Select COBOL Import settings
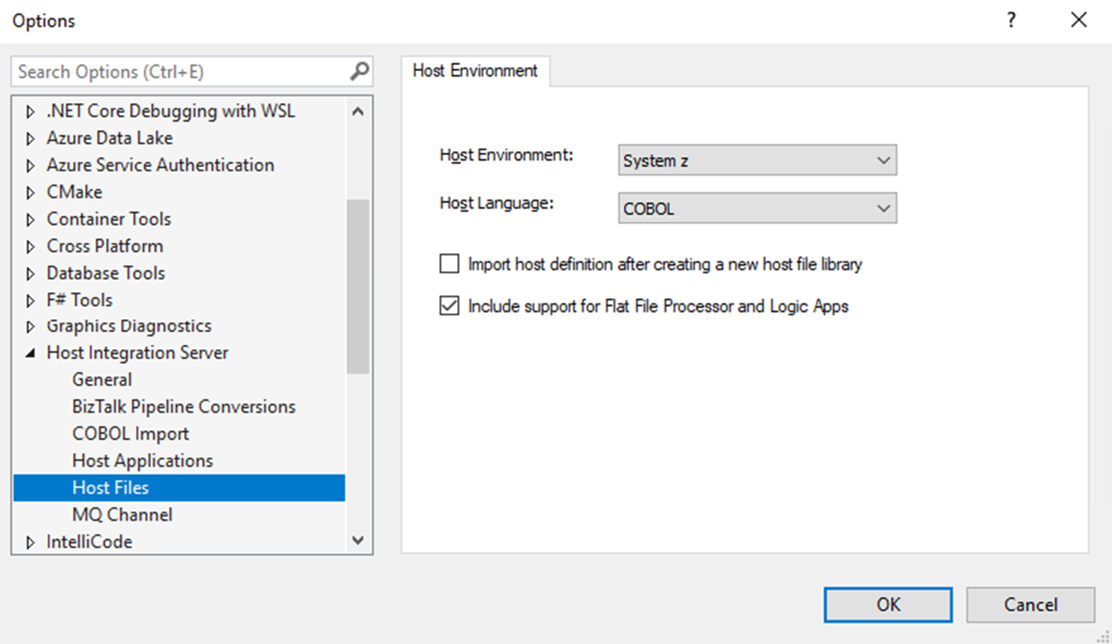Image resolution: width=1112 pixels, height=644 pixels. tap(130, 433)
